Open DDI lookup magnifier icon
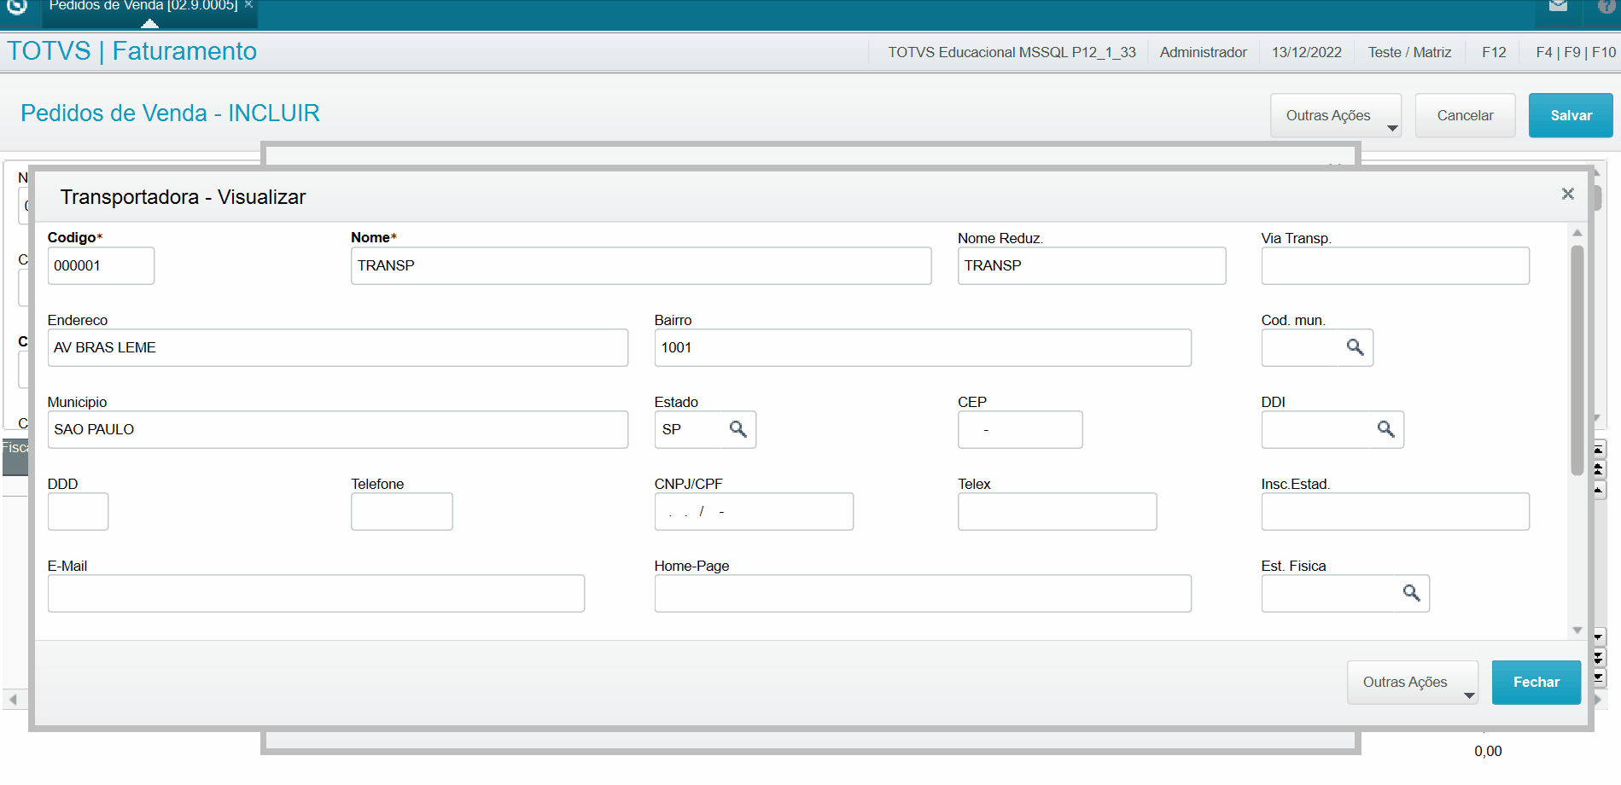 tap(1385, 429)
